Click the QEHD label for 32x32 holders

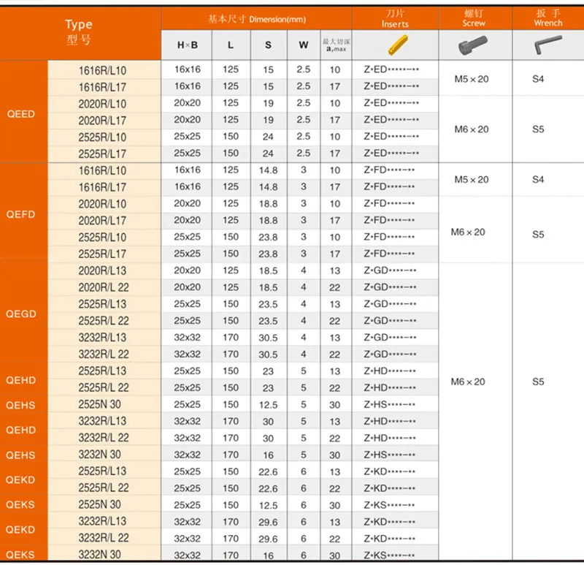21,430
